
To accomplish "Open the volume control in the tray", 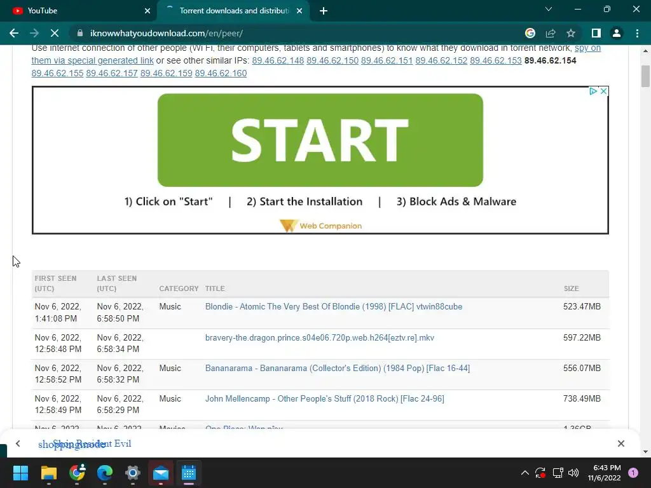I will [573, 473].
